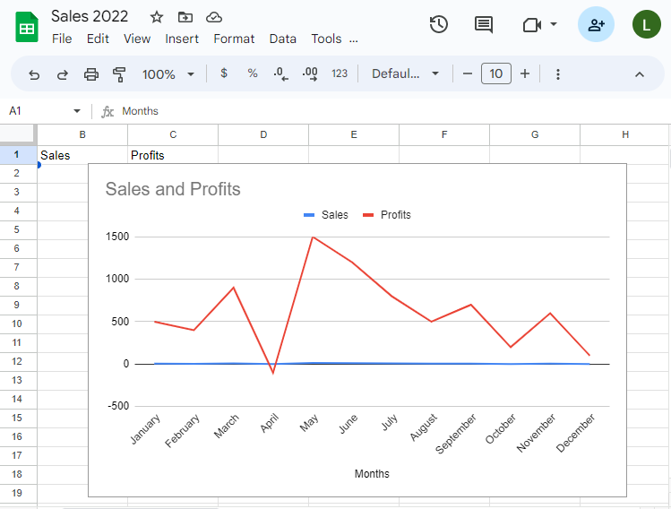671x509 pixels.
Task: Open the three-dot more options menu
Action: [x=558, y=74]
